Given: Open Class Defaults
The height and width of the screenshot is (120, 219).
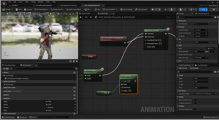Looking at the screenshot, I should click(141, 9).
